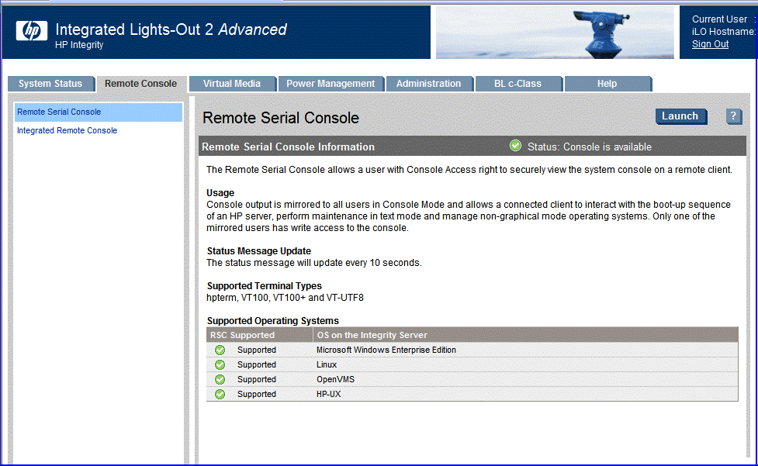Viewport: 758px width, 466px height.
Task: Click the 'Remote Serial Console' page heading
Action: [x=280, y=118]
